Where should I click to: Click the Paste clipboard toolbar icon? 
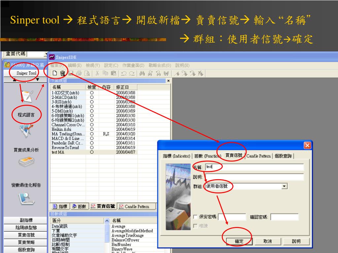114,73
